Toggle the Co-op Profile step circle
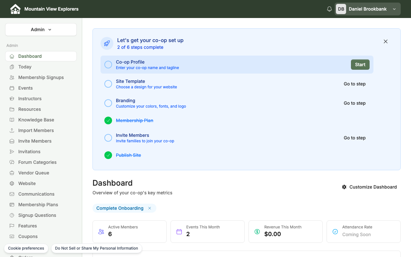The image size is (411, 257). click(108, 65)
